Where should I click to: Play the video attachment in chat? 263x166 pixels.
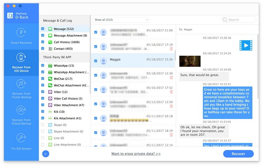[246, 45]
